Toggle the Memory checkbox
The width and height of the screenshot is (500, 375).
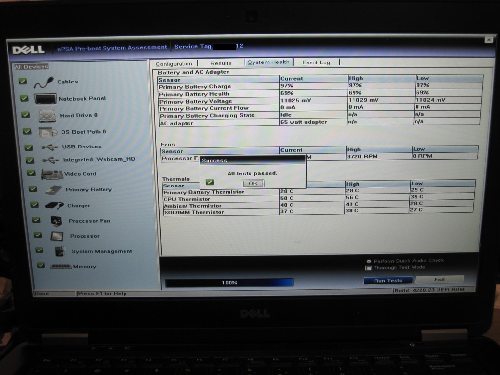coord(41,265)
